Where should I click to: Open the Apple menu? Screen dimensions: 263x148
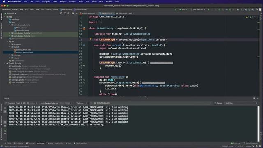point(4,2)
